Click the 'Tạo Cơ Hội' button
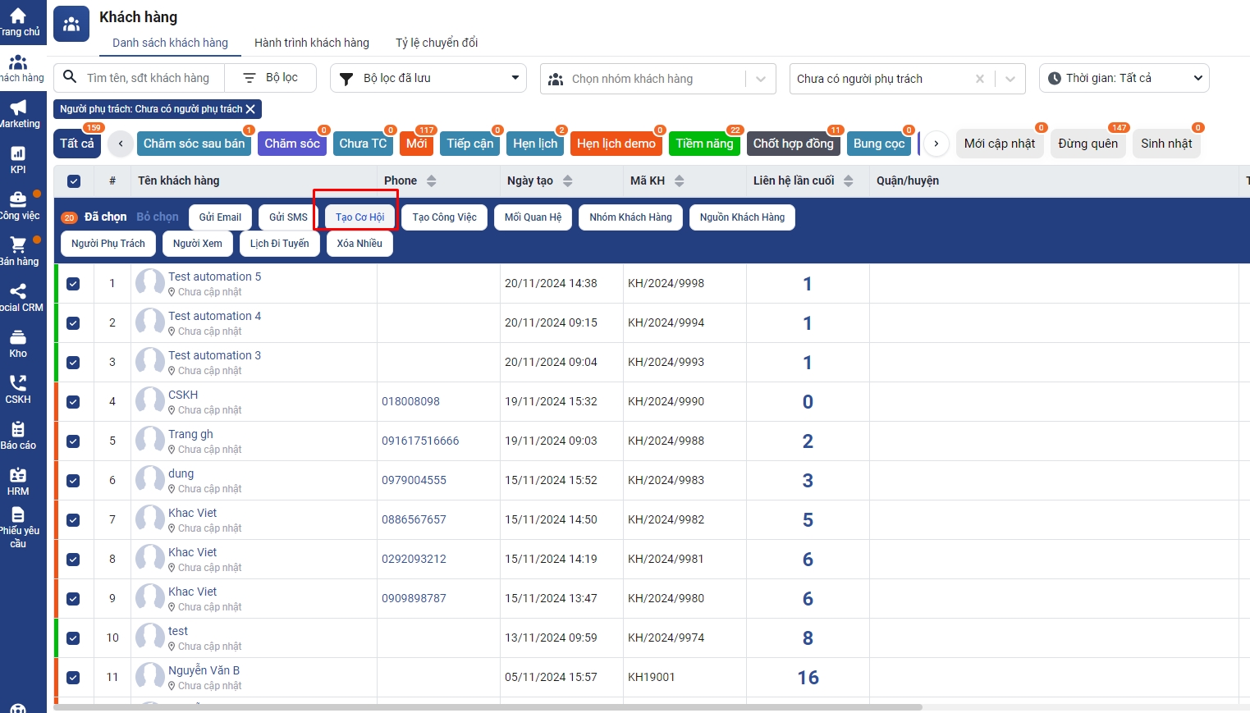 tap(359, 217)
